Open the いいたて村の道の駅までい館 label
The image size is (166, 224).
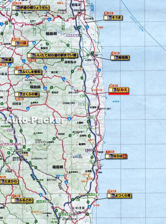click(54, 55)
